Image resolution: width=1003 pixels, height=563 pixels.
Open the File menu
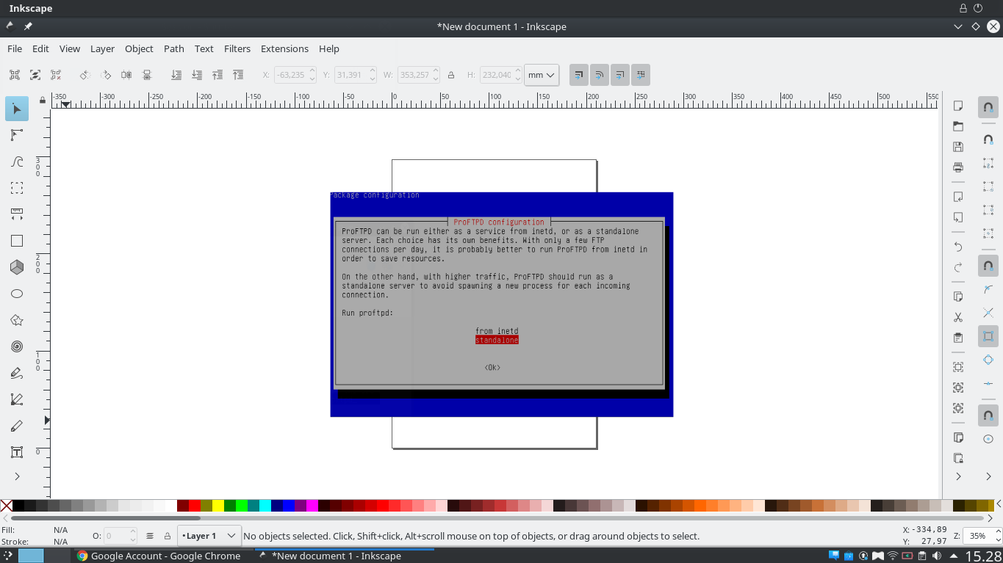coord(15,48)
